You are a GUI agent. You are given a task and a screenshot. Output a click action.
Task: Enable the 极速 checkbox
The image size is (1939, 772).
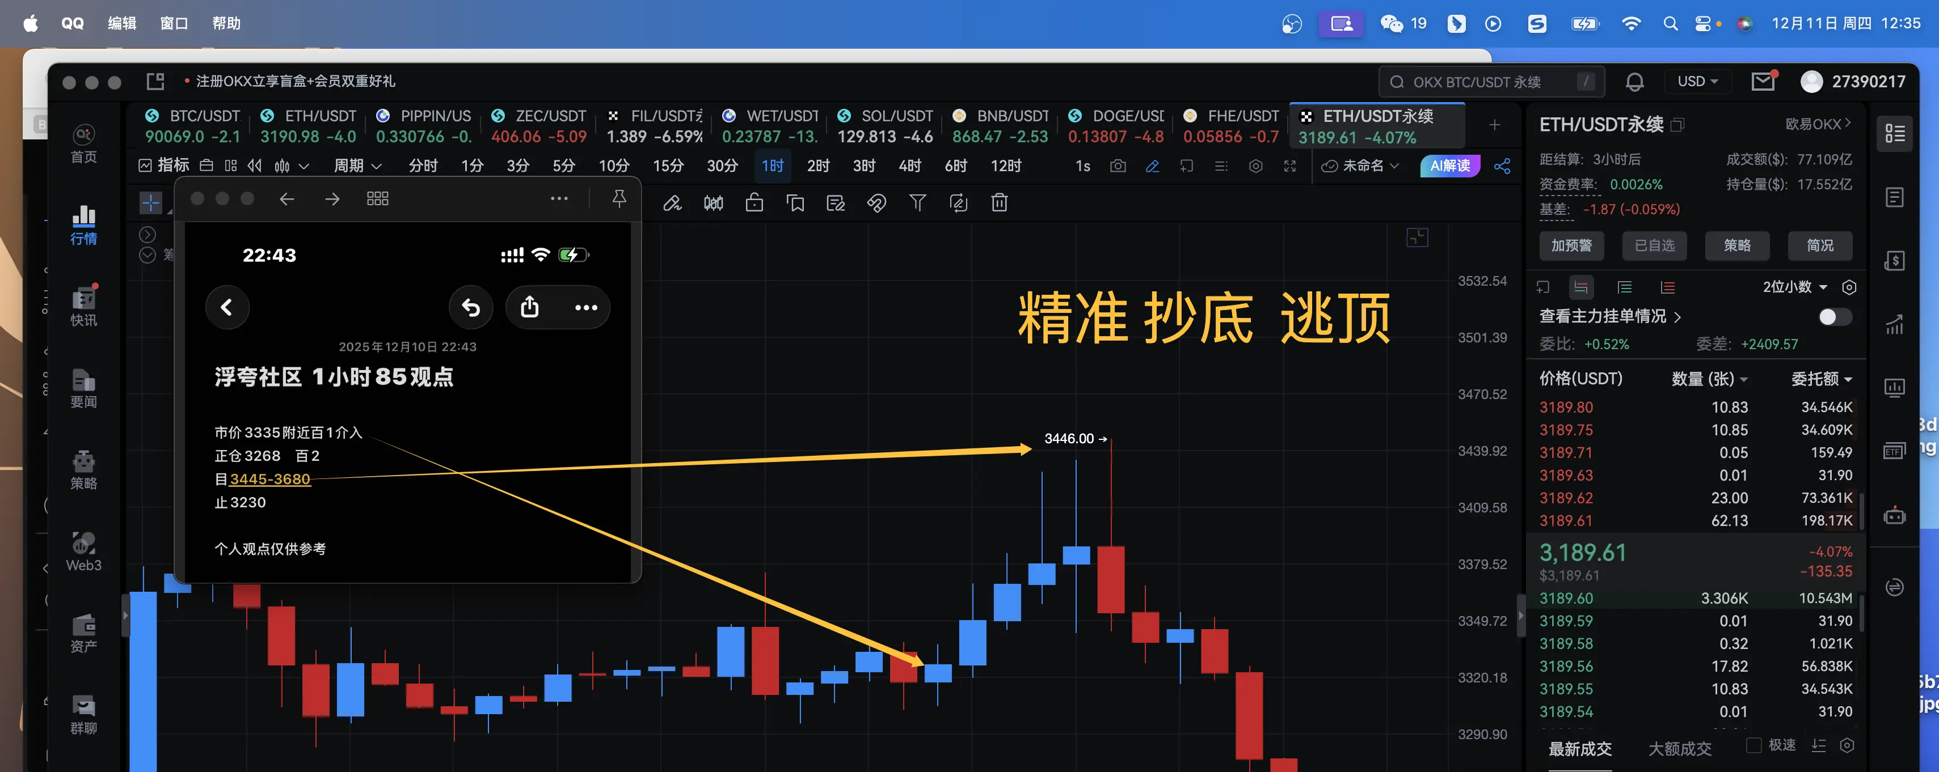1753,745
